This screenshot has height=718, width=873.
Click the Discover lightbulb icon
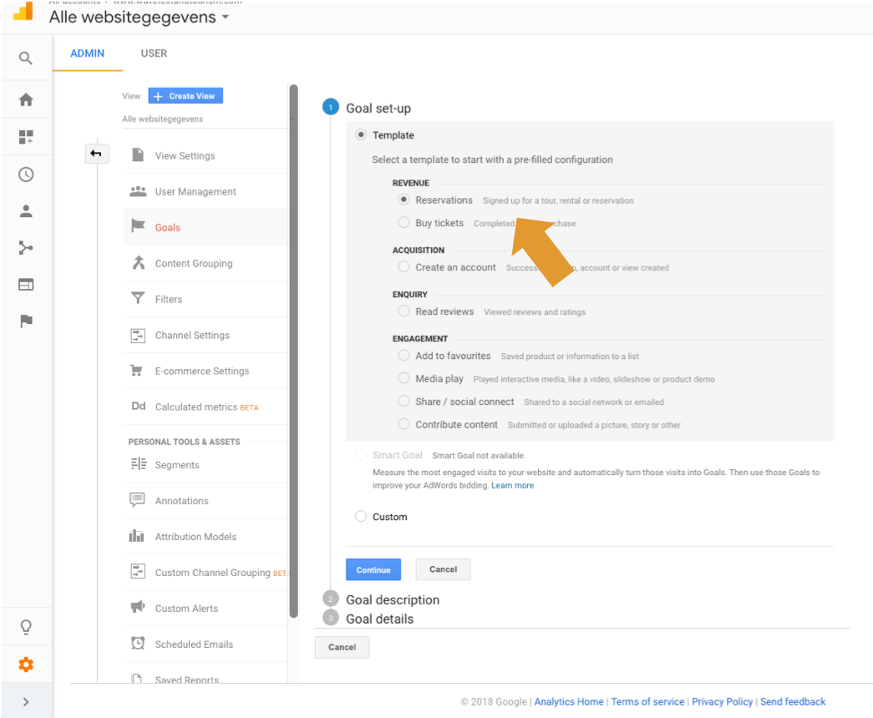point(26,627)
